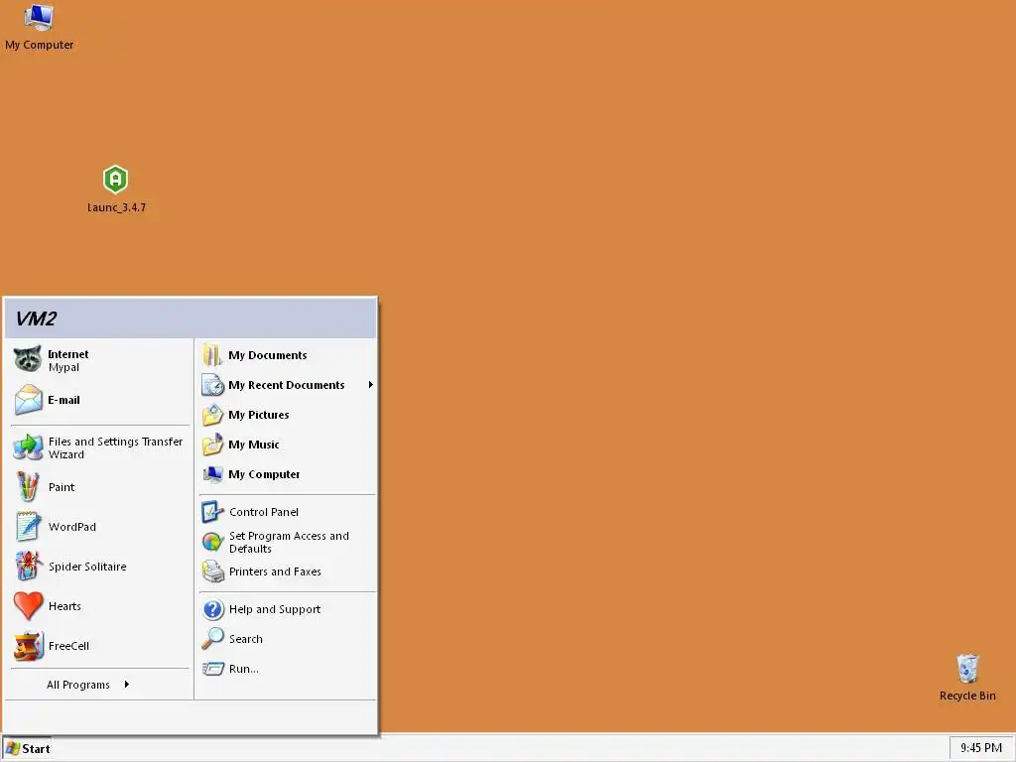Click the My Documents folder icon

click(x=212, y=355)
